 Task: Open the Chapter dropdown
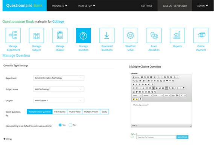[x=59, y=101]
